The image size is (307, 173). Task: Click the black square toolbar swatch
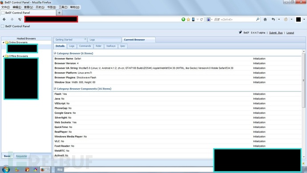299,19
